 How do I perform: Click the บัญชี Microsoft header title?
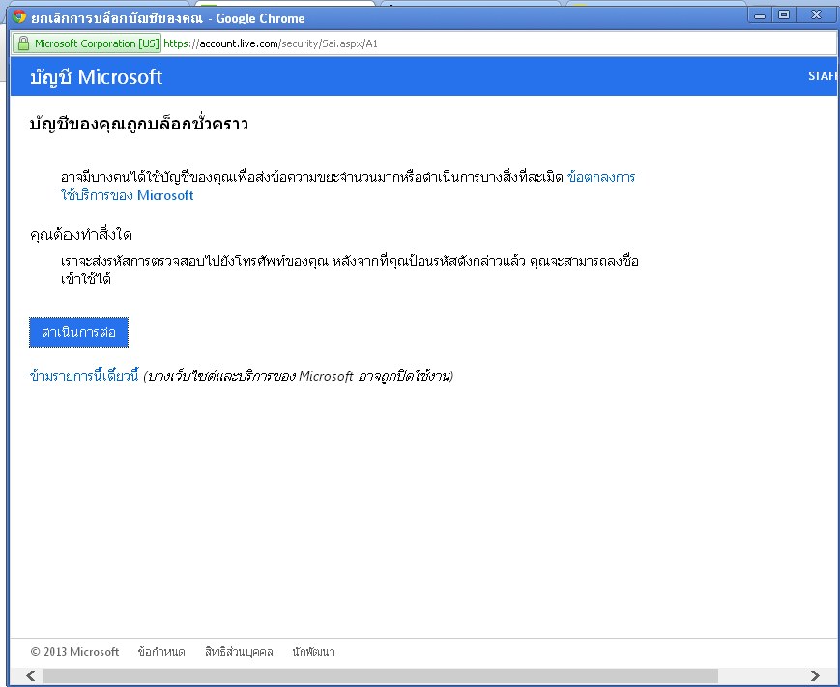coord(96,77)
